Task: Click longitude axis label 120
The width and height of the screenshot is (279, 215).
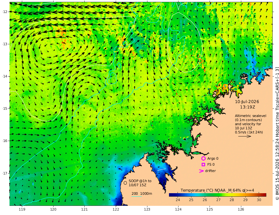Action: (x=53, y=209)
